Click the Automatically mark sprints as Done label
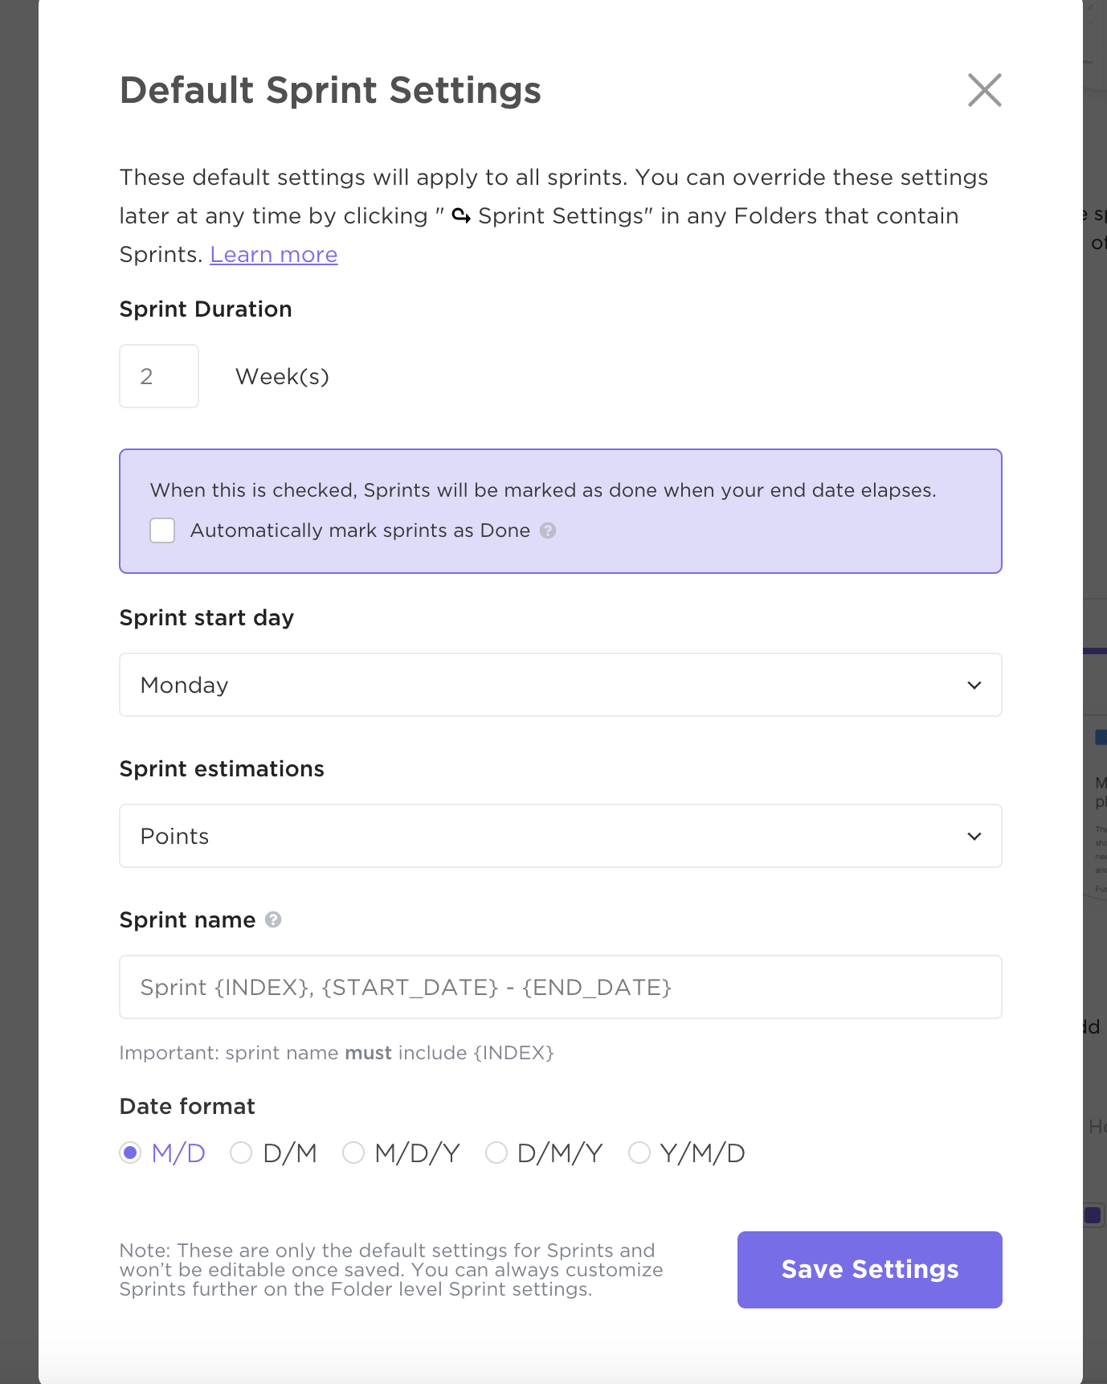Screen dimensions: 1107x1384 (360, 530)
